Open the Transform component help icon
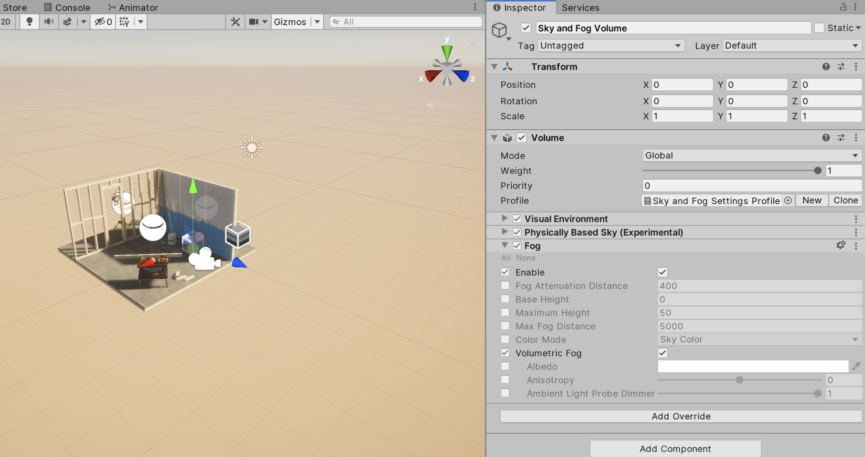865x457 pixels. [x=826, y=67]
